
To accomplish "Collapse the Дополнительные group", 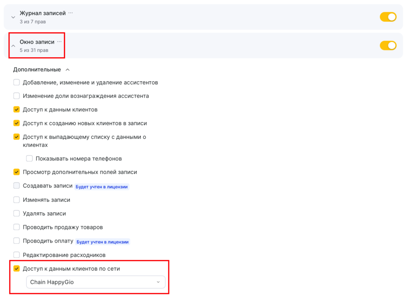I will pyautogui.click(x=67, y=70).
